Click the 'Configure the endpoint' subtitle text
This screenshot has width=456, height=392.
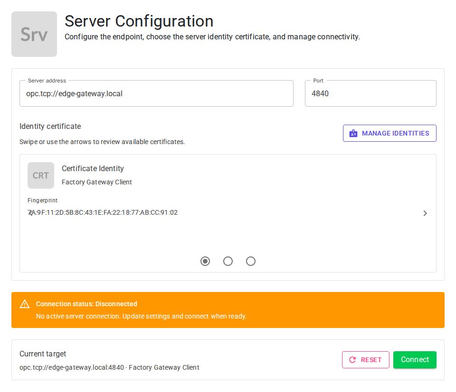(x=212, y=37)
